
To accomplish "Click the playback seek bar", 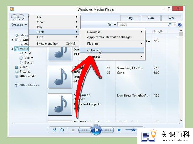I will [x=96, y=123].
